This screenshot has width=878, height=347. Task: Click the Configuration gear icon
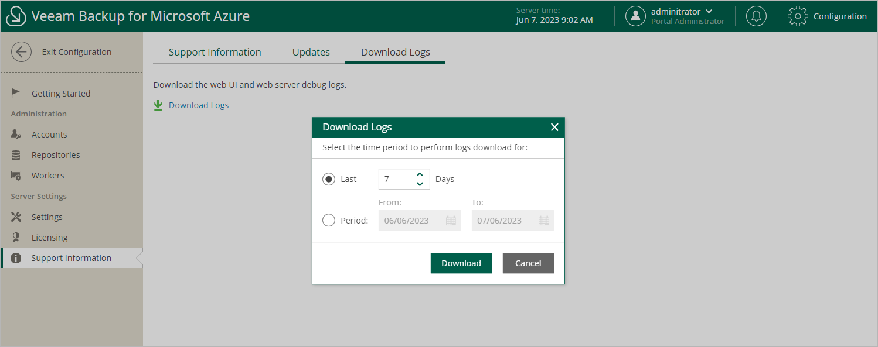tap(798, 16)
